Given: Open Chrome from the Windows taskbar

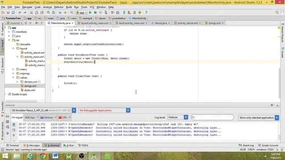Looking at the screenshot, I should [43, 156].
